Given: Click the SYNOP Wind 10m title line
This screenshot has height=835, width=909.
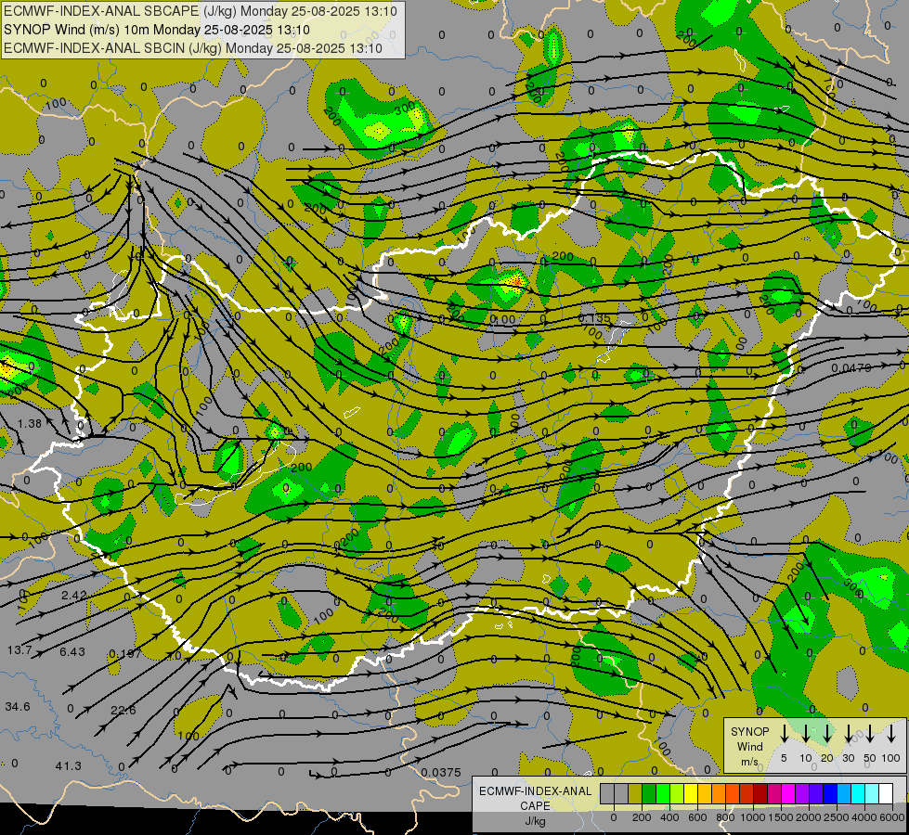Looking at the screenshot, I should tap(157, 30).
